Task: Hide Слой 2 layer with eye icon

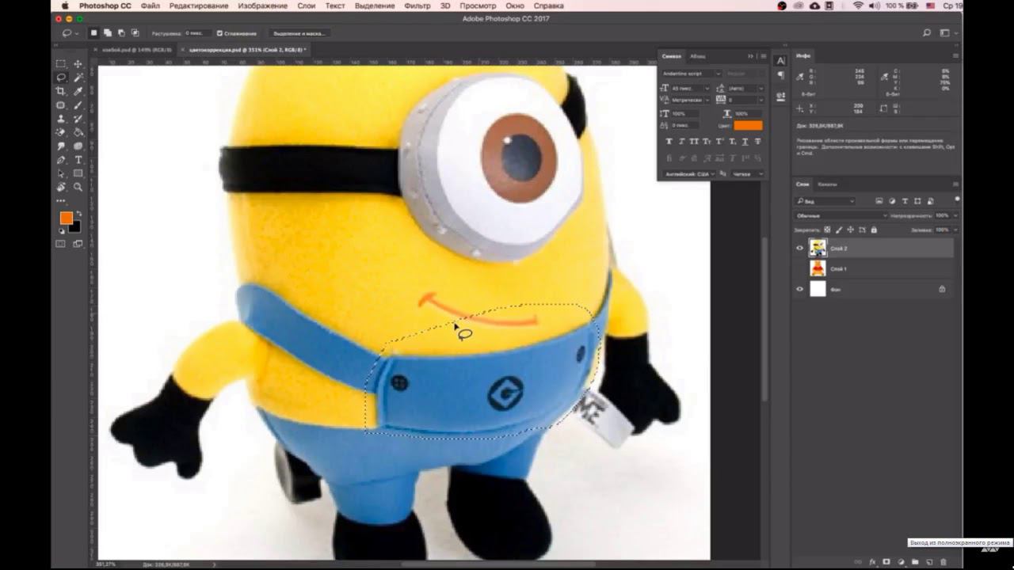Action: click(799, 249)
